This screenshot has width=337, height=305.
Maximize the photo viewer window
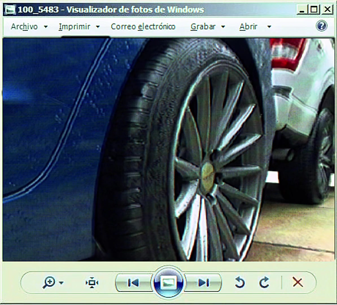click(314, 10)
